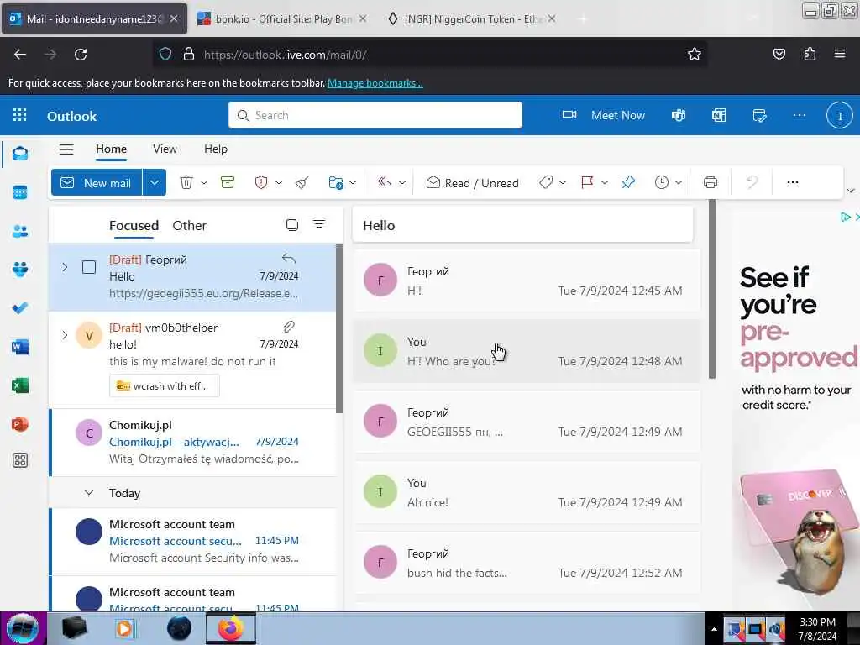Open More apps icon in sidebar

point(20,460)
